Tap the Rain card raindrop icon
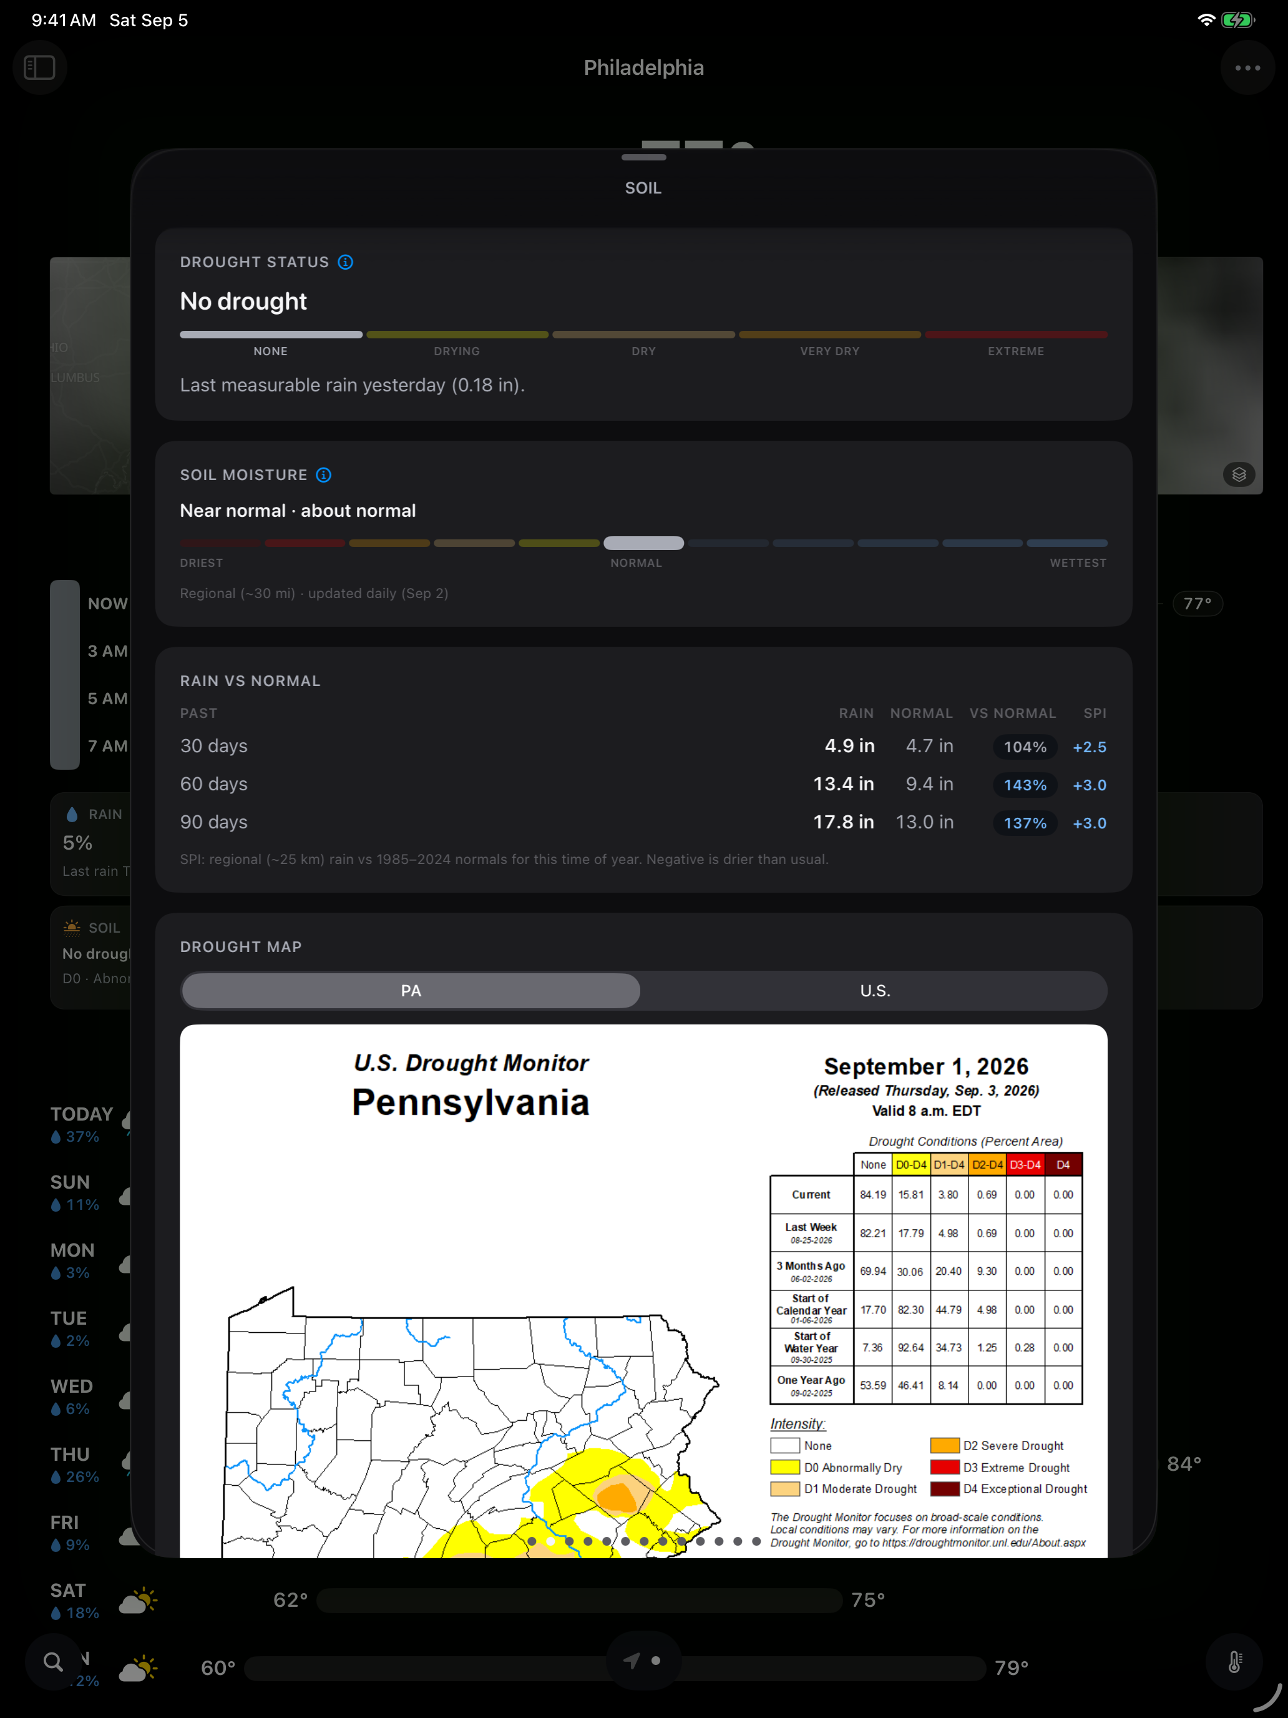This screenshot has width=1288, height=1718. click(x=72, y=814)
